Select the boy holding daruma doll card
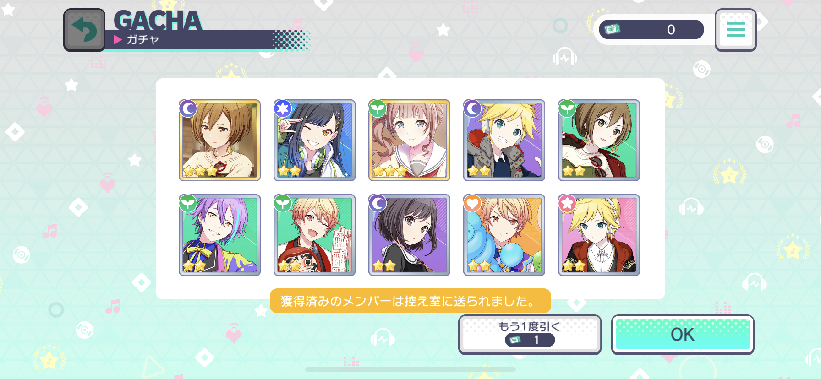This screenshot has height=379, width=821. (314, 235)
